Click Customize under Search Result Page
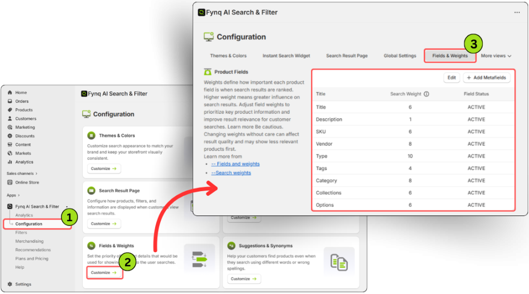Image resolution: width=529 pixels, height=294 pixels. coord(103,223)
